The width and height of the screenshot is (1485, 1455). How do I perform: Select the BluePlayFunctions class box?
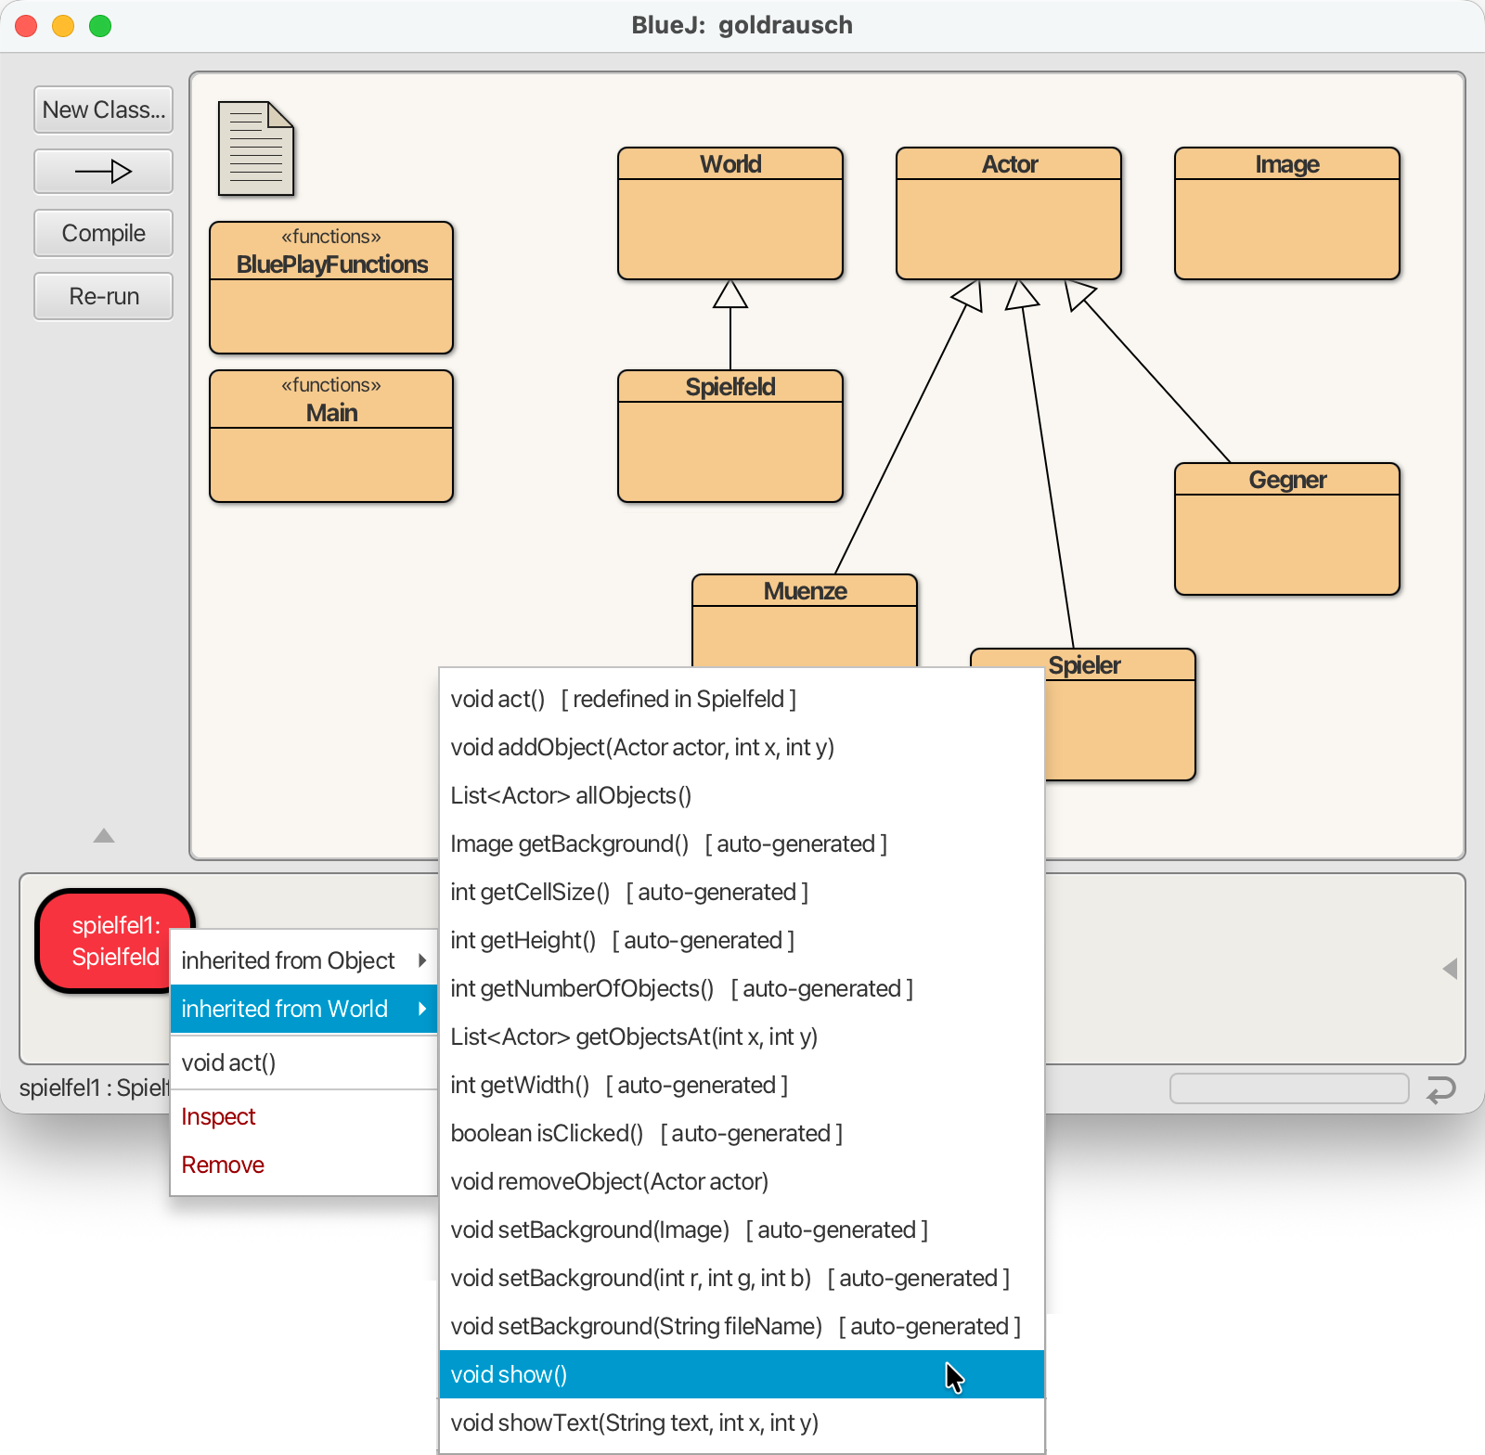331,288
